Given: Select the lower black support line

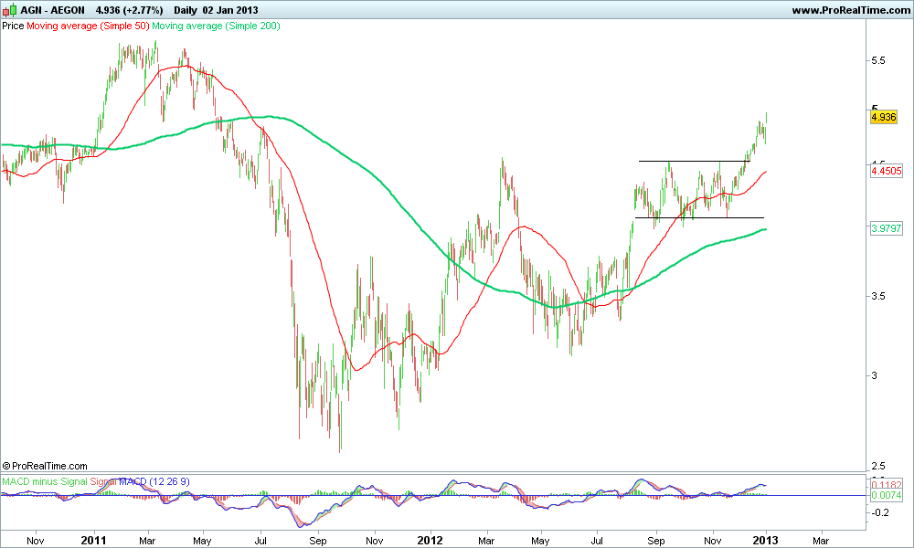Looking at the screenshot, I should click(699, 217).
